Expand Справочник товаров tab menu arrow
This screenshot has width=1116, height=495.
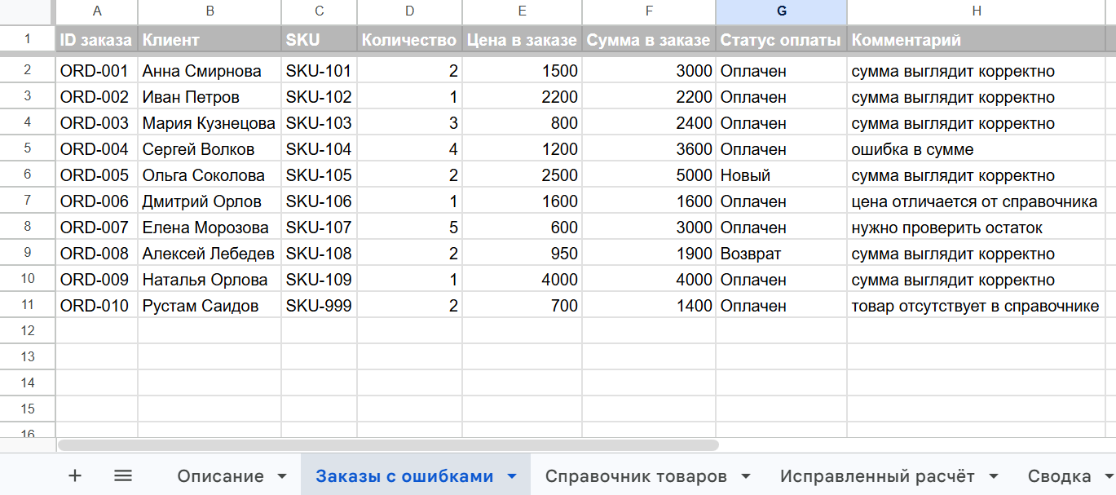point(745,476)
